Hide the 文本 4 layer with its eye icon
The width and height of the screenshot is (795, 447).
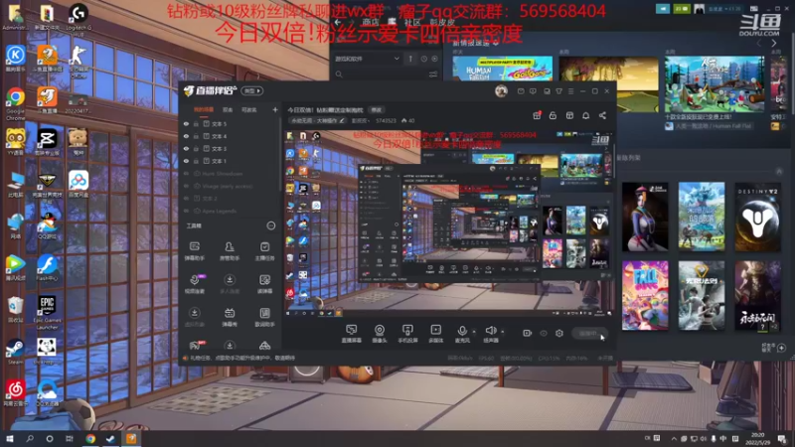click(186, 136)
